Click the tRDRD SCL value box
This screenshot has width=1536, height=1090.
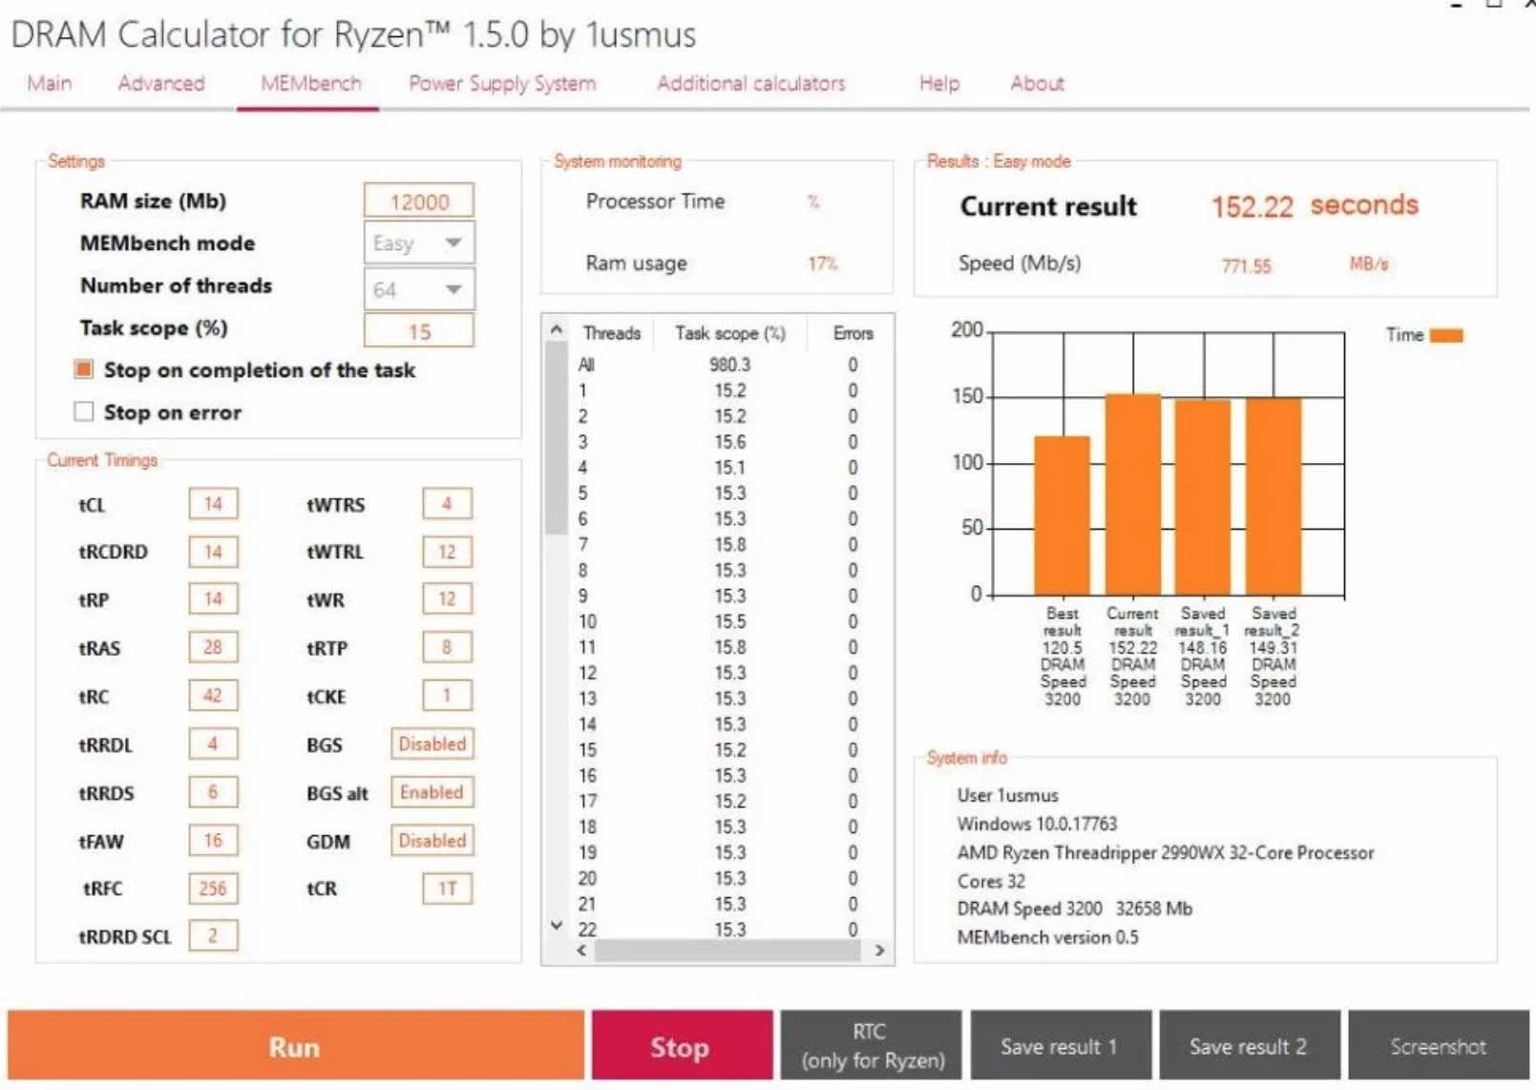[x=213, y=936]
